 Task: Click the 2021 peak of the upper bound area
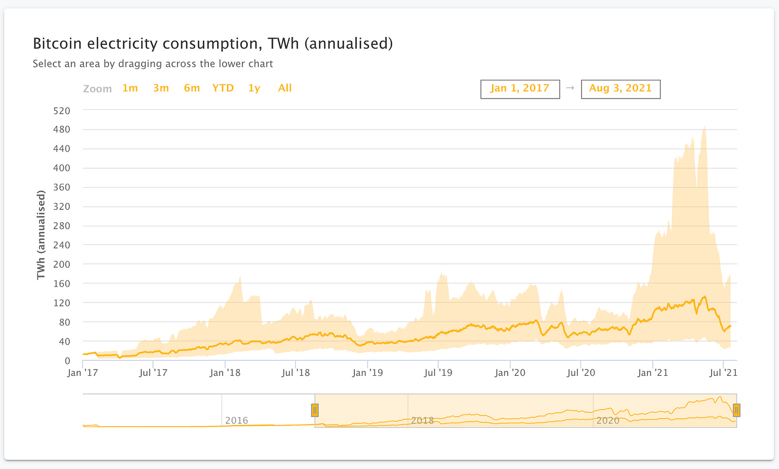point(705,127)
